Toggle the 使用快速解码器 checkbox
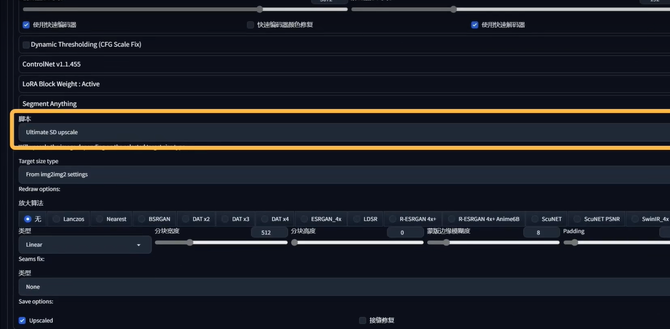670x329 pixels. click(475, 25)
